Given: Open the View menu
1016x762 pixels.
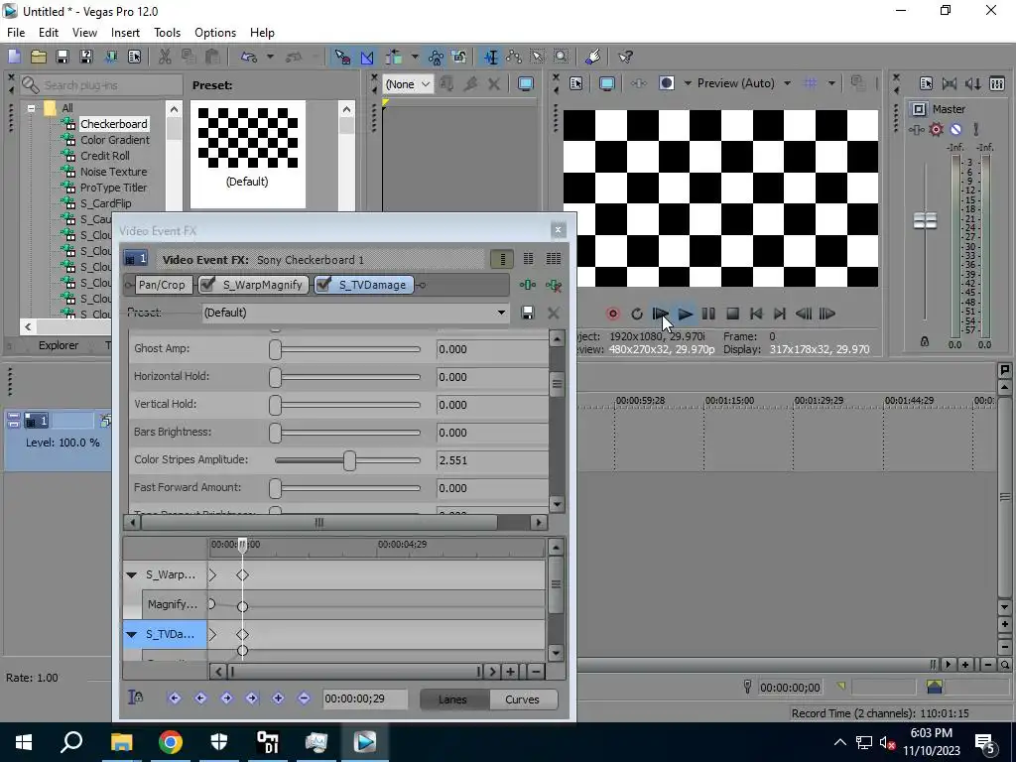Looking at the screenshot, I should click(x=84, y=33).
